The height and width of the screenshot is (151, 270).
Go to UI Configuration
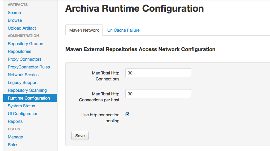tap(23, 114)
